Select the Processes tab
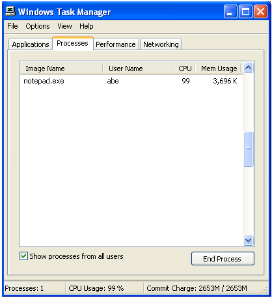This screenshot has height=298, width=272. pyautogui.click(x=72, y=43)
